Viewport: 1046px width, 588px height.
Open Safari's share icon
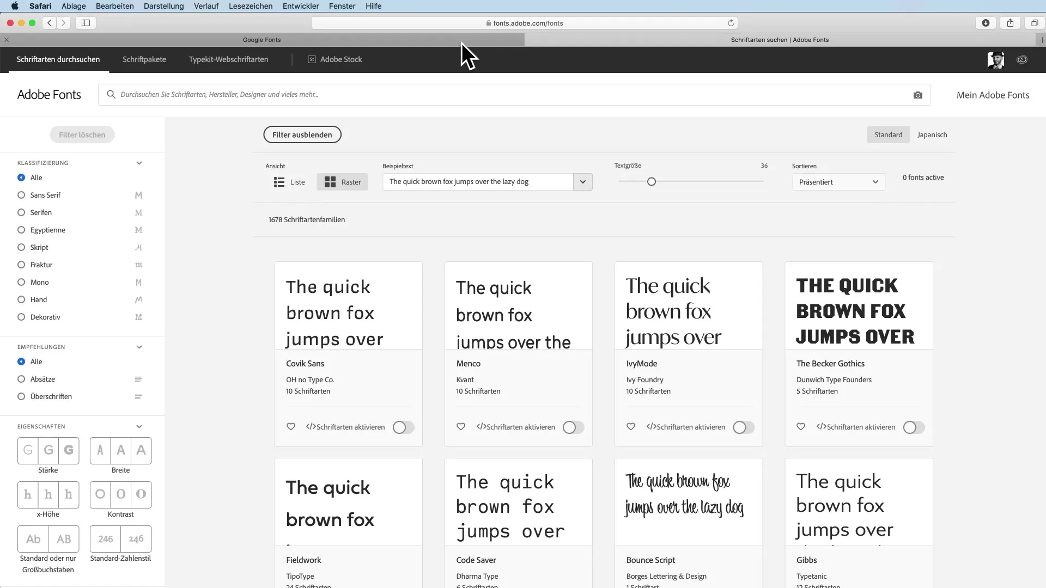(1010, 23)
